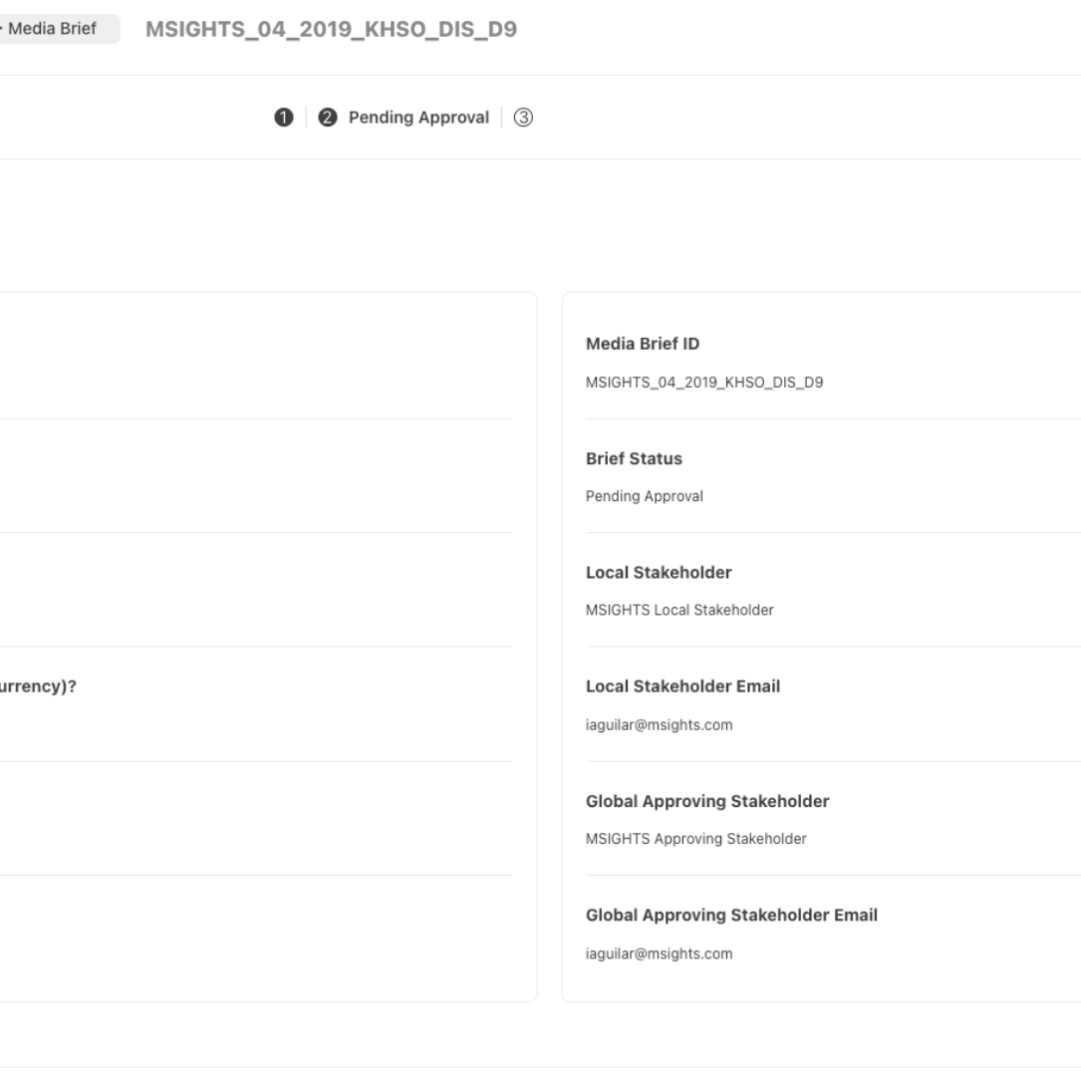This screenshot has width=1081, height=1074.
Task: Click the partially visible currency question text
Action: (x=41, y=686)
